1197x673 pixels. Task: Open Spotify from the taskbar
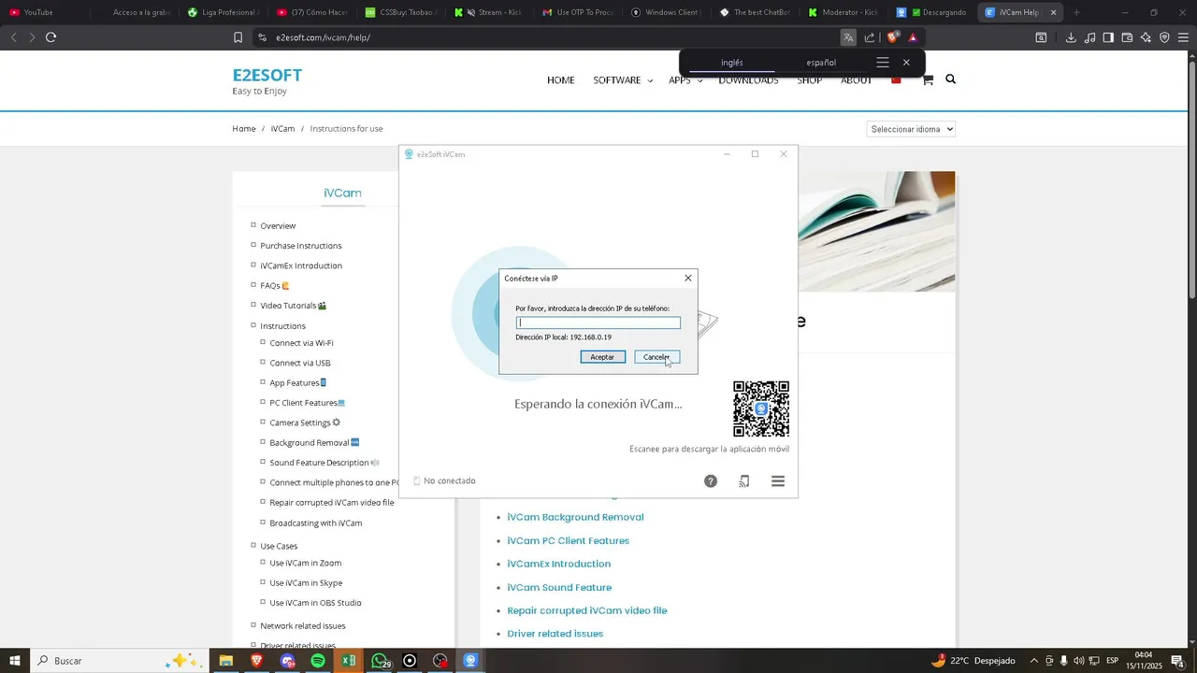[x=318, y=661]
